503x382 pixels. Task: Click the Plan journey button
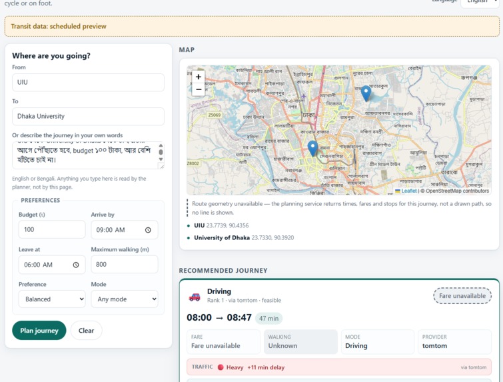(39, 330)
